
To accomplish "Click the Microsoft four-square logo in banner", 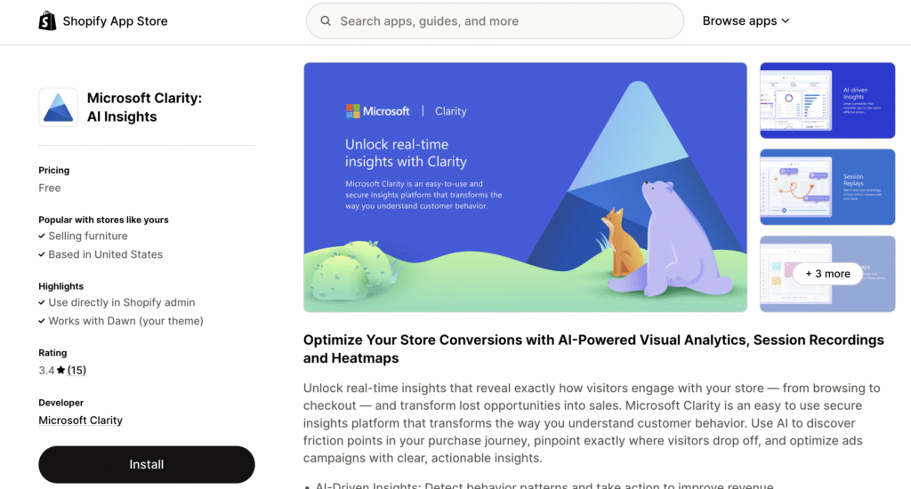I will point(352,111).
